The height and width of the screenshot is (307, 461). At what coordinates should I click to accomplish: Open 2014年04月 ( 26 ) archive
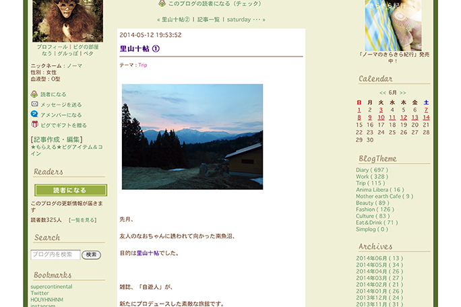[379, 271]
